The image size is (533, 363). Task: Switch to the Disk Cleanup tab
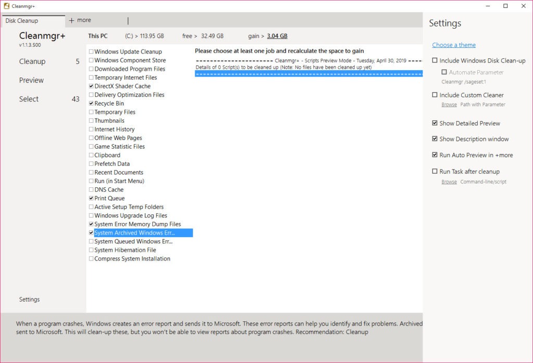click(22, 21)
